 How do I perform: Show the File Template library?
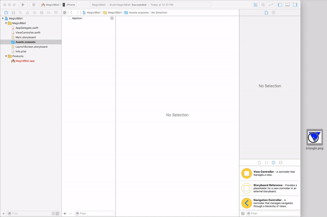[x=259, y=163]
